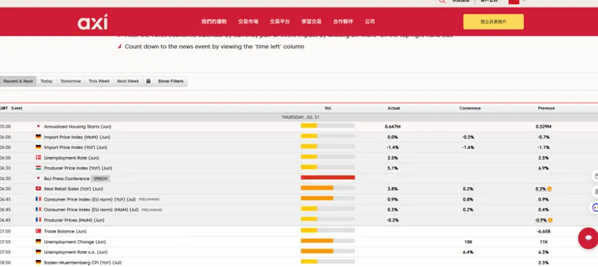This screenshot has width=598, height=267.
Task: Open Consumer Price Index (EU norm) (MoM) event
Action: 91,210
